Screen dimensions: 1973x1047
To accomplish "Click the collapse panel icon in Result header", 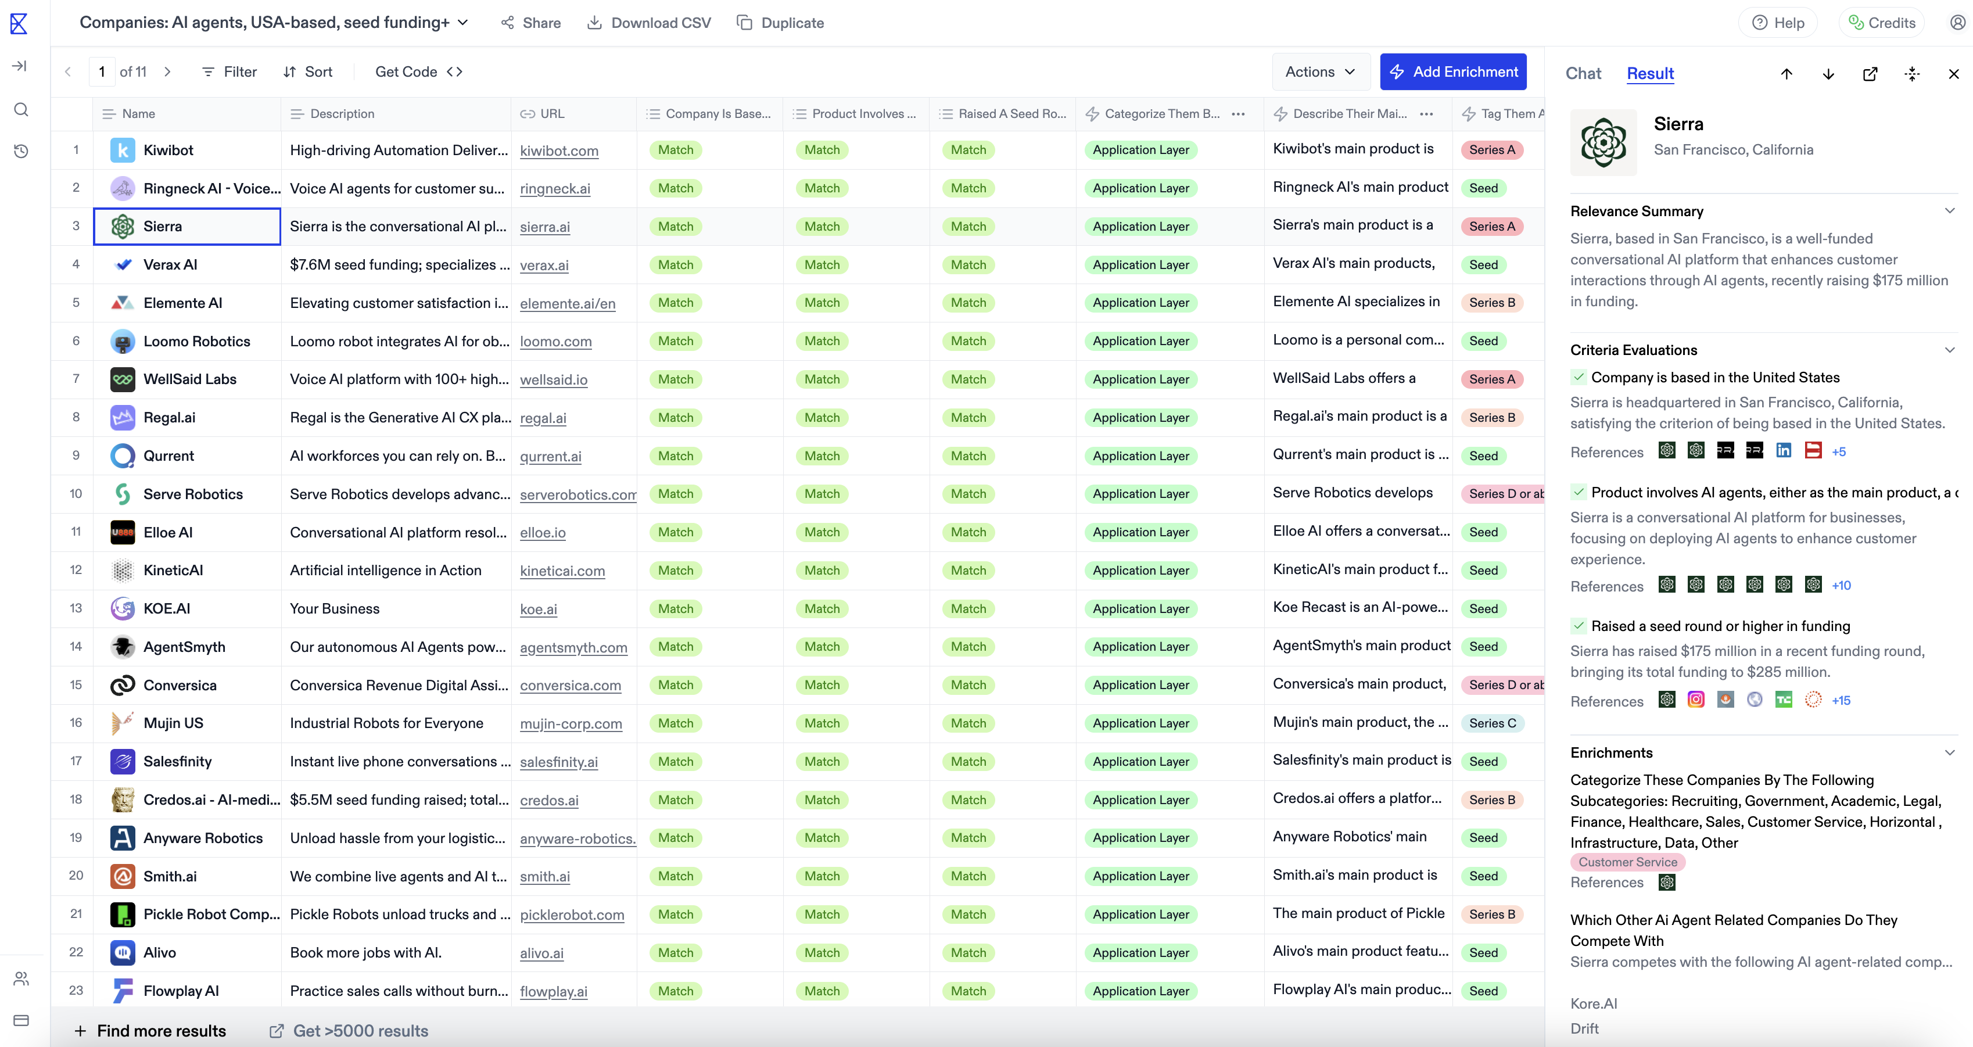I will [1912, 74].
